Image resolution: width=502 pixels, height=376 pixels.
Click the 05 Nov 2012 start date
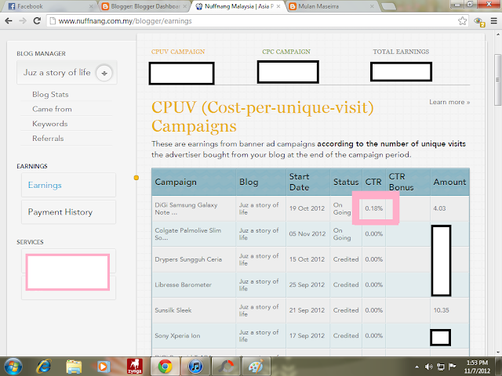pyautogui.click(x=307, y=233)
